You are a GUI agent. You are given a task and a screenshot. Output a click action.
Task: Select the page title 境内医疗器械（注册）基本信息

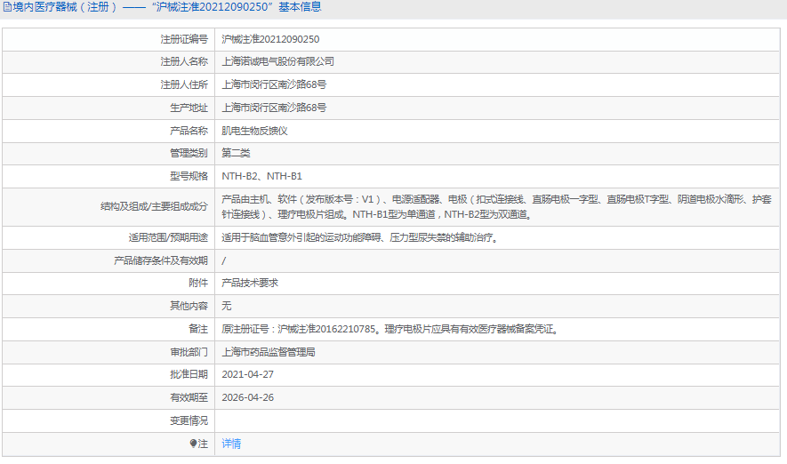pos(162,7)
